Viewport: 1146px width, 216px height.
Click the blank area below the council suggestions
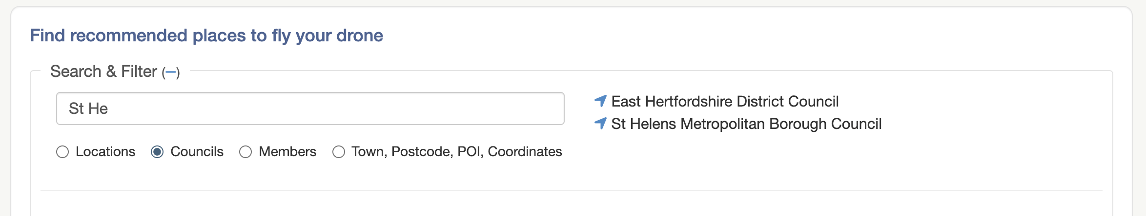[x=830, y=161]
